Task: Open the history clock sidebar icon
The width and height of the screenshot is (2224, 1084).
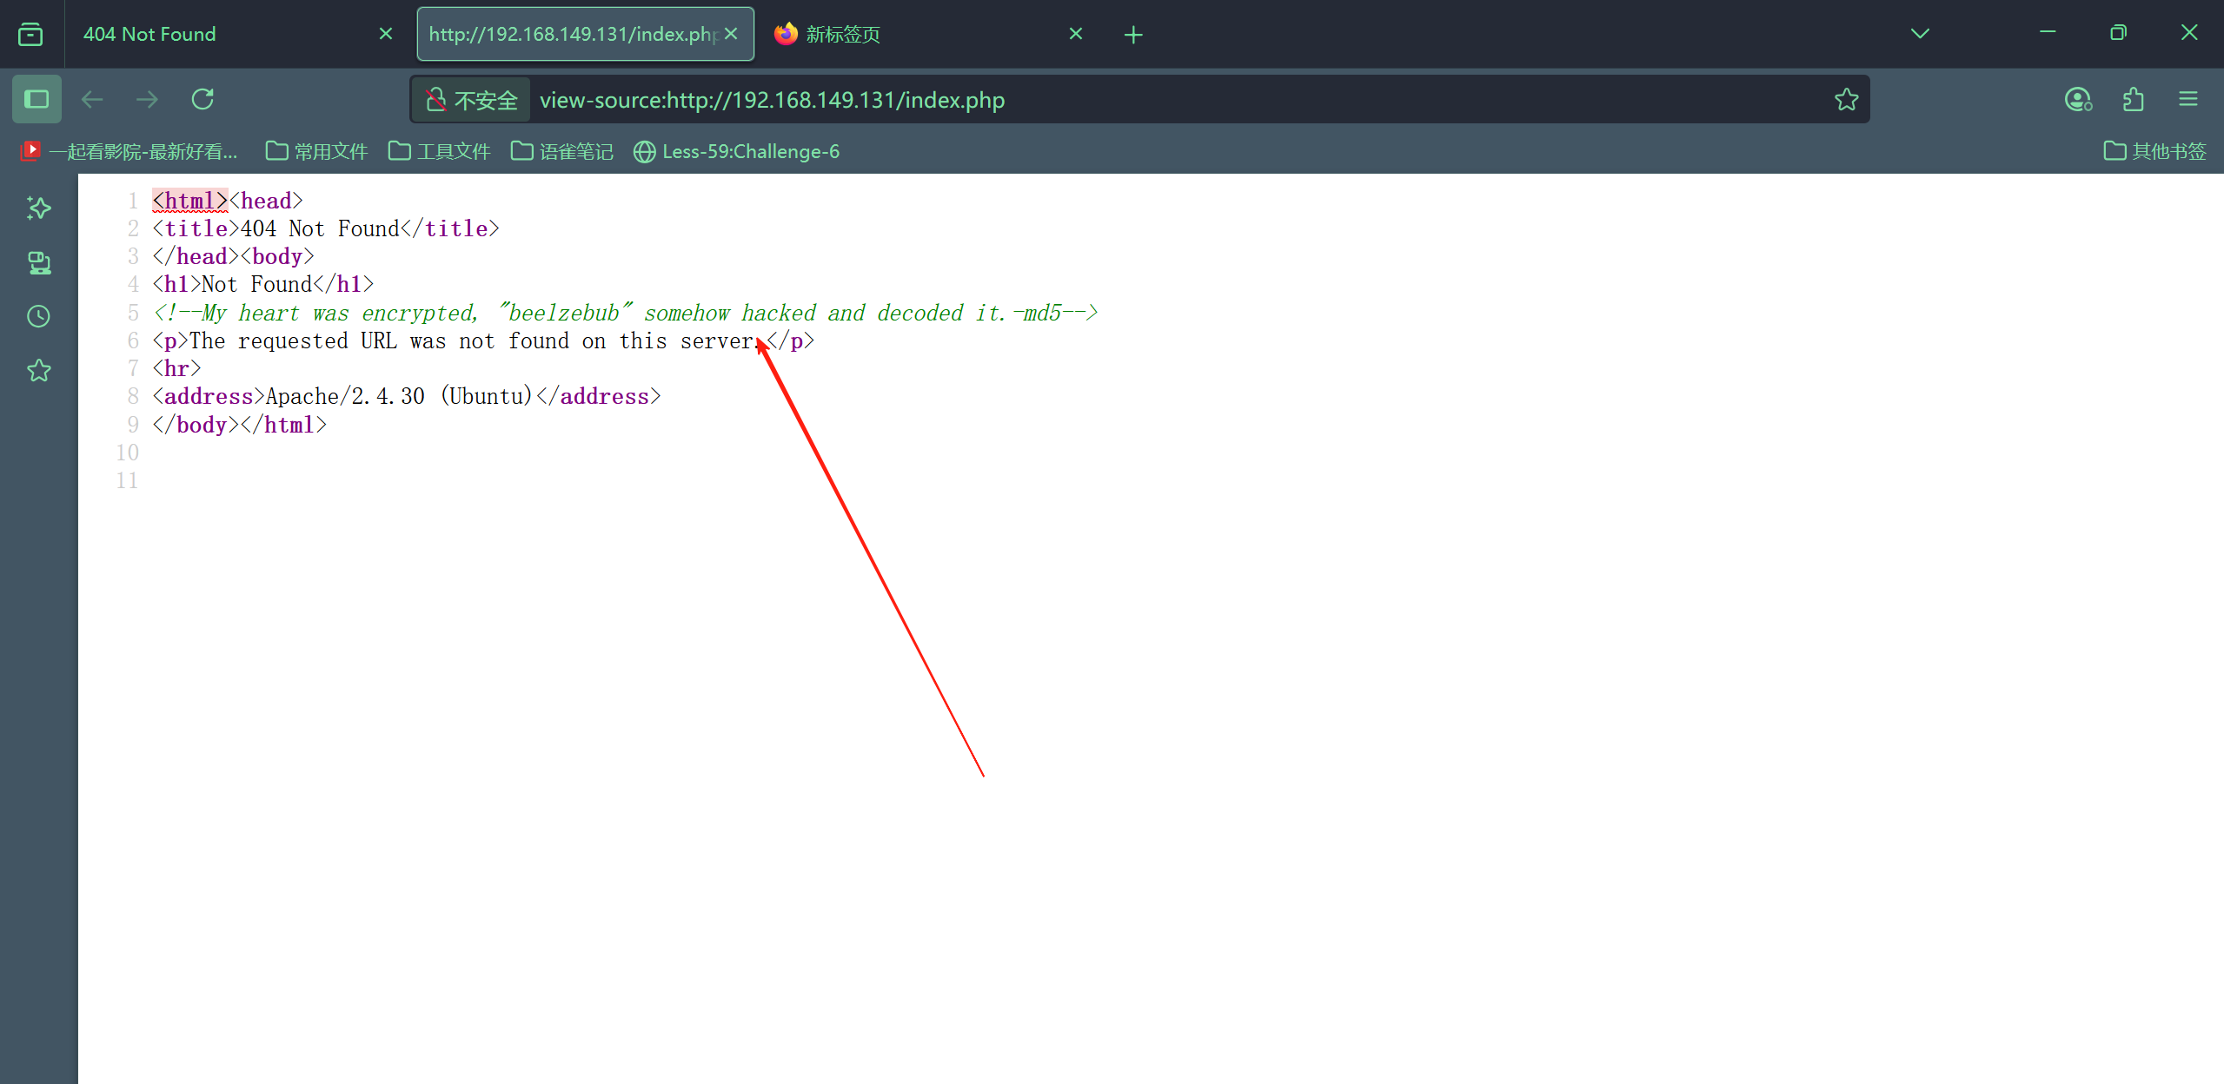Action: coord(39,316)
